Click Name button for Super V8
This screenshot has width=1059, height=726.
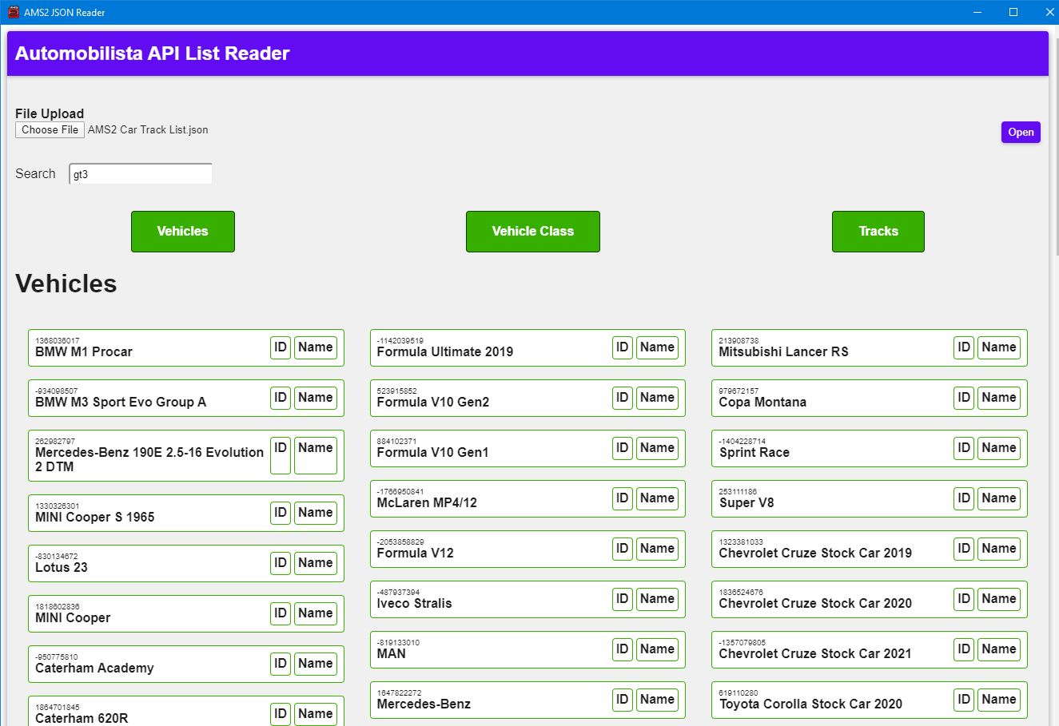[x=1000, y=498]
